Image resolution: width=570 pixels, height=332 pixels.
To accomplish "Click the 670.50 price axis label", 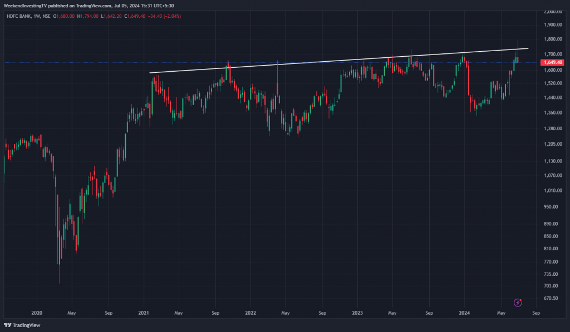I will 551,298.
